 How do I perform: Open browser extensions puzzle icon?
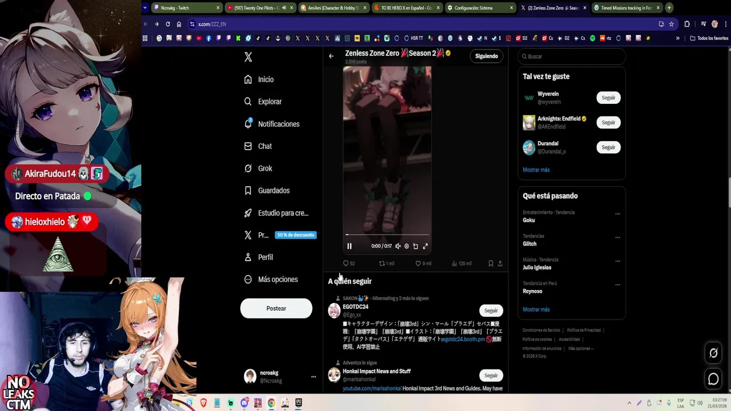(687, 24)
